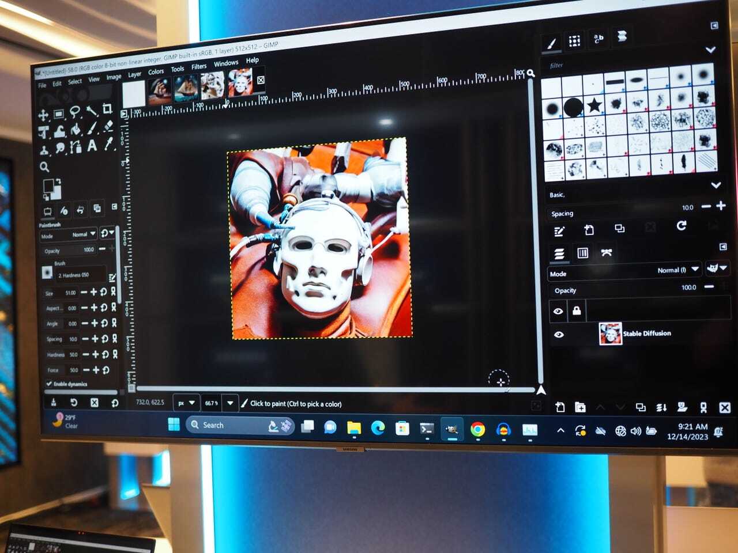The image size is (738, 553).
Task: Select the Zoom magnifier tool
Action: click(x=44, y=167)
